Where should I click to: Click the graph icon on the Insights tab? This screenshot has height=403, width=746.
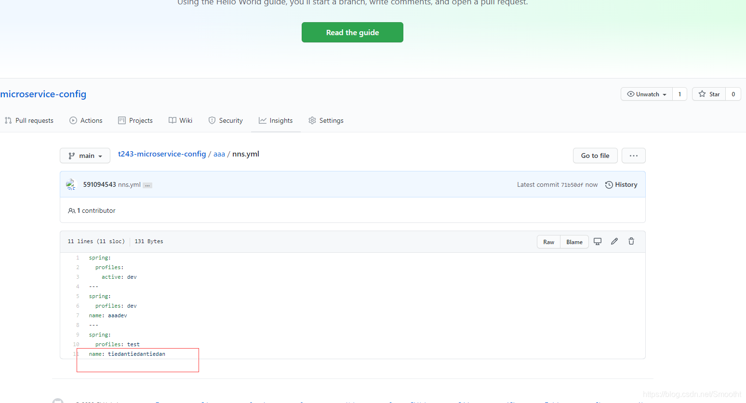[x=263, y=120]
